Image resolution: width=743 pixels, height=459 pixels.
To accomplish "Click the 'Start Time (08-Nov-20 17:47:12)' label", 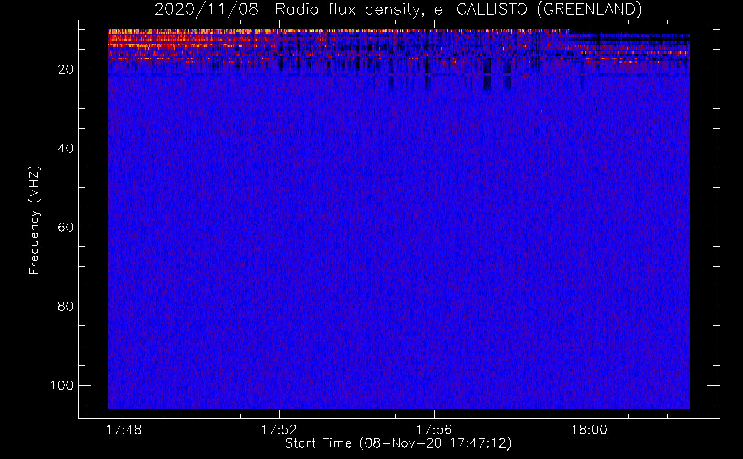I will click(398, 443).
